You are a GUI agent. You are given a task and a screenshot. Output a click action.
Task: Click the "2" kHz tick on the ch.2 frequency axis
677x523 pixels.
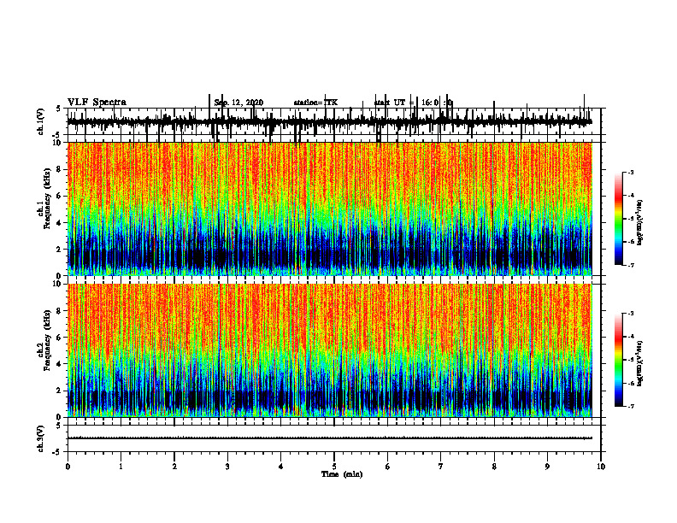(x=59, y=391)
